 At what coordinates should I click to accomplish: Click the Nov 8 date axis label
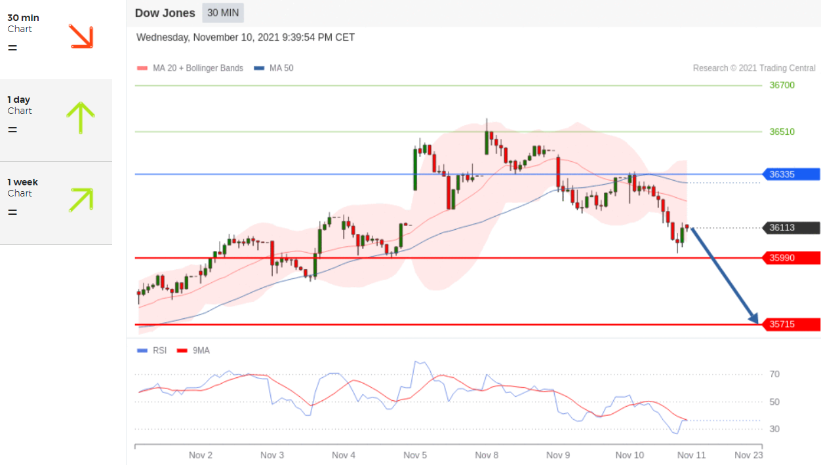[x=487, y=455]
